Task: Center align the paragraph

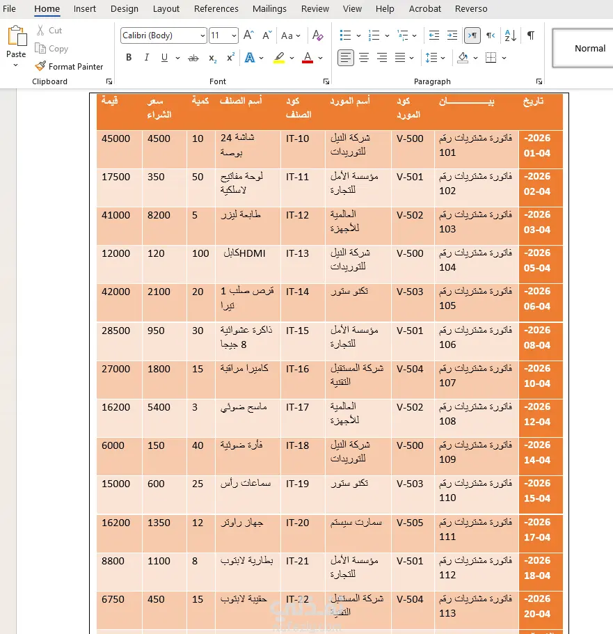Action: (x=364, y=58)
